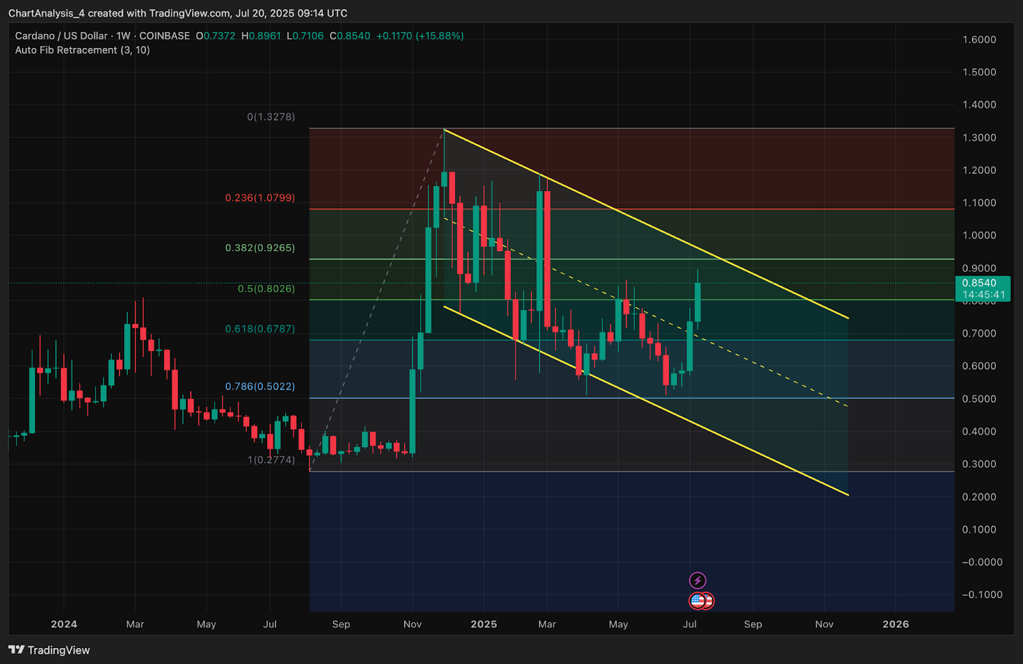1023x664 pixels.
Task: Click the current price label 0.8540
Action: (979, 283)
